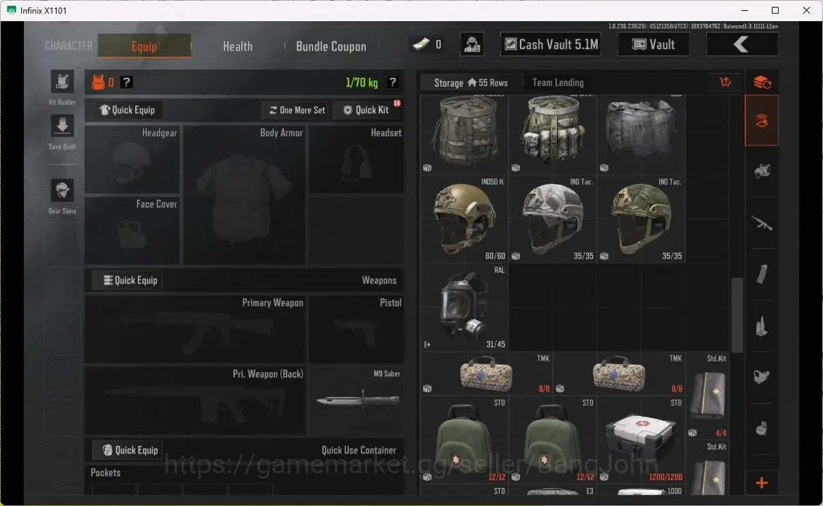Click the orange armor vest icon

coord(98,83)
